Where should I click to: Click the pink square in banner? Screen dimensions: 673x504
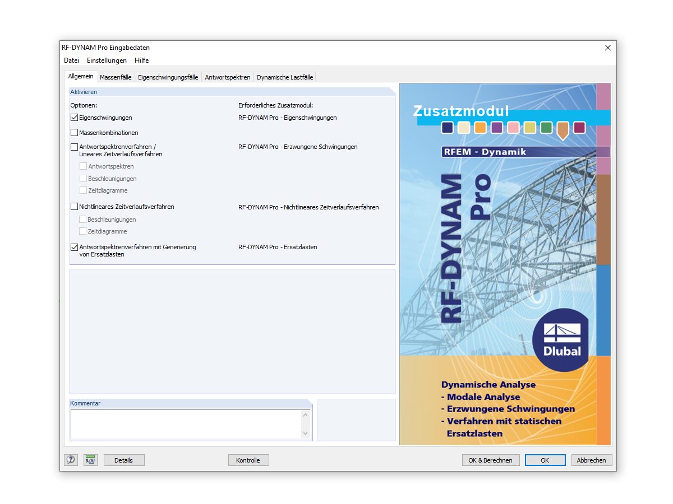513,128
